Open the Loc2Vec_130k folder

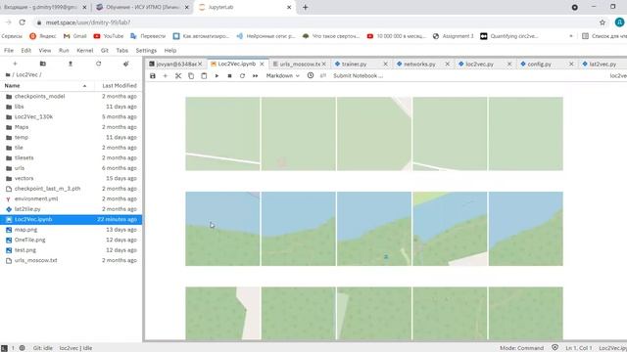72,117
